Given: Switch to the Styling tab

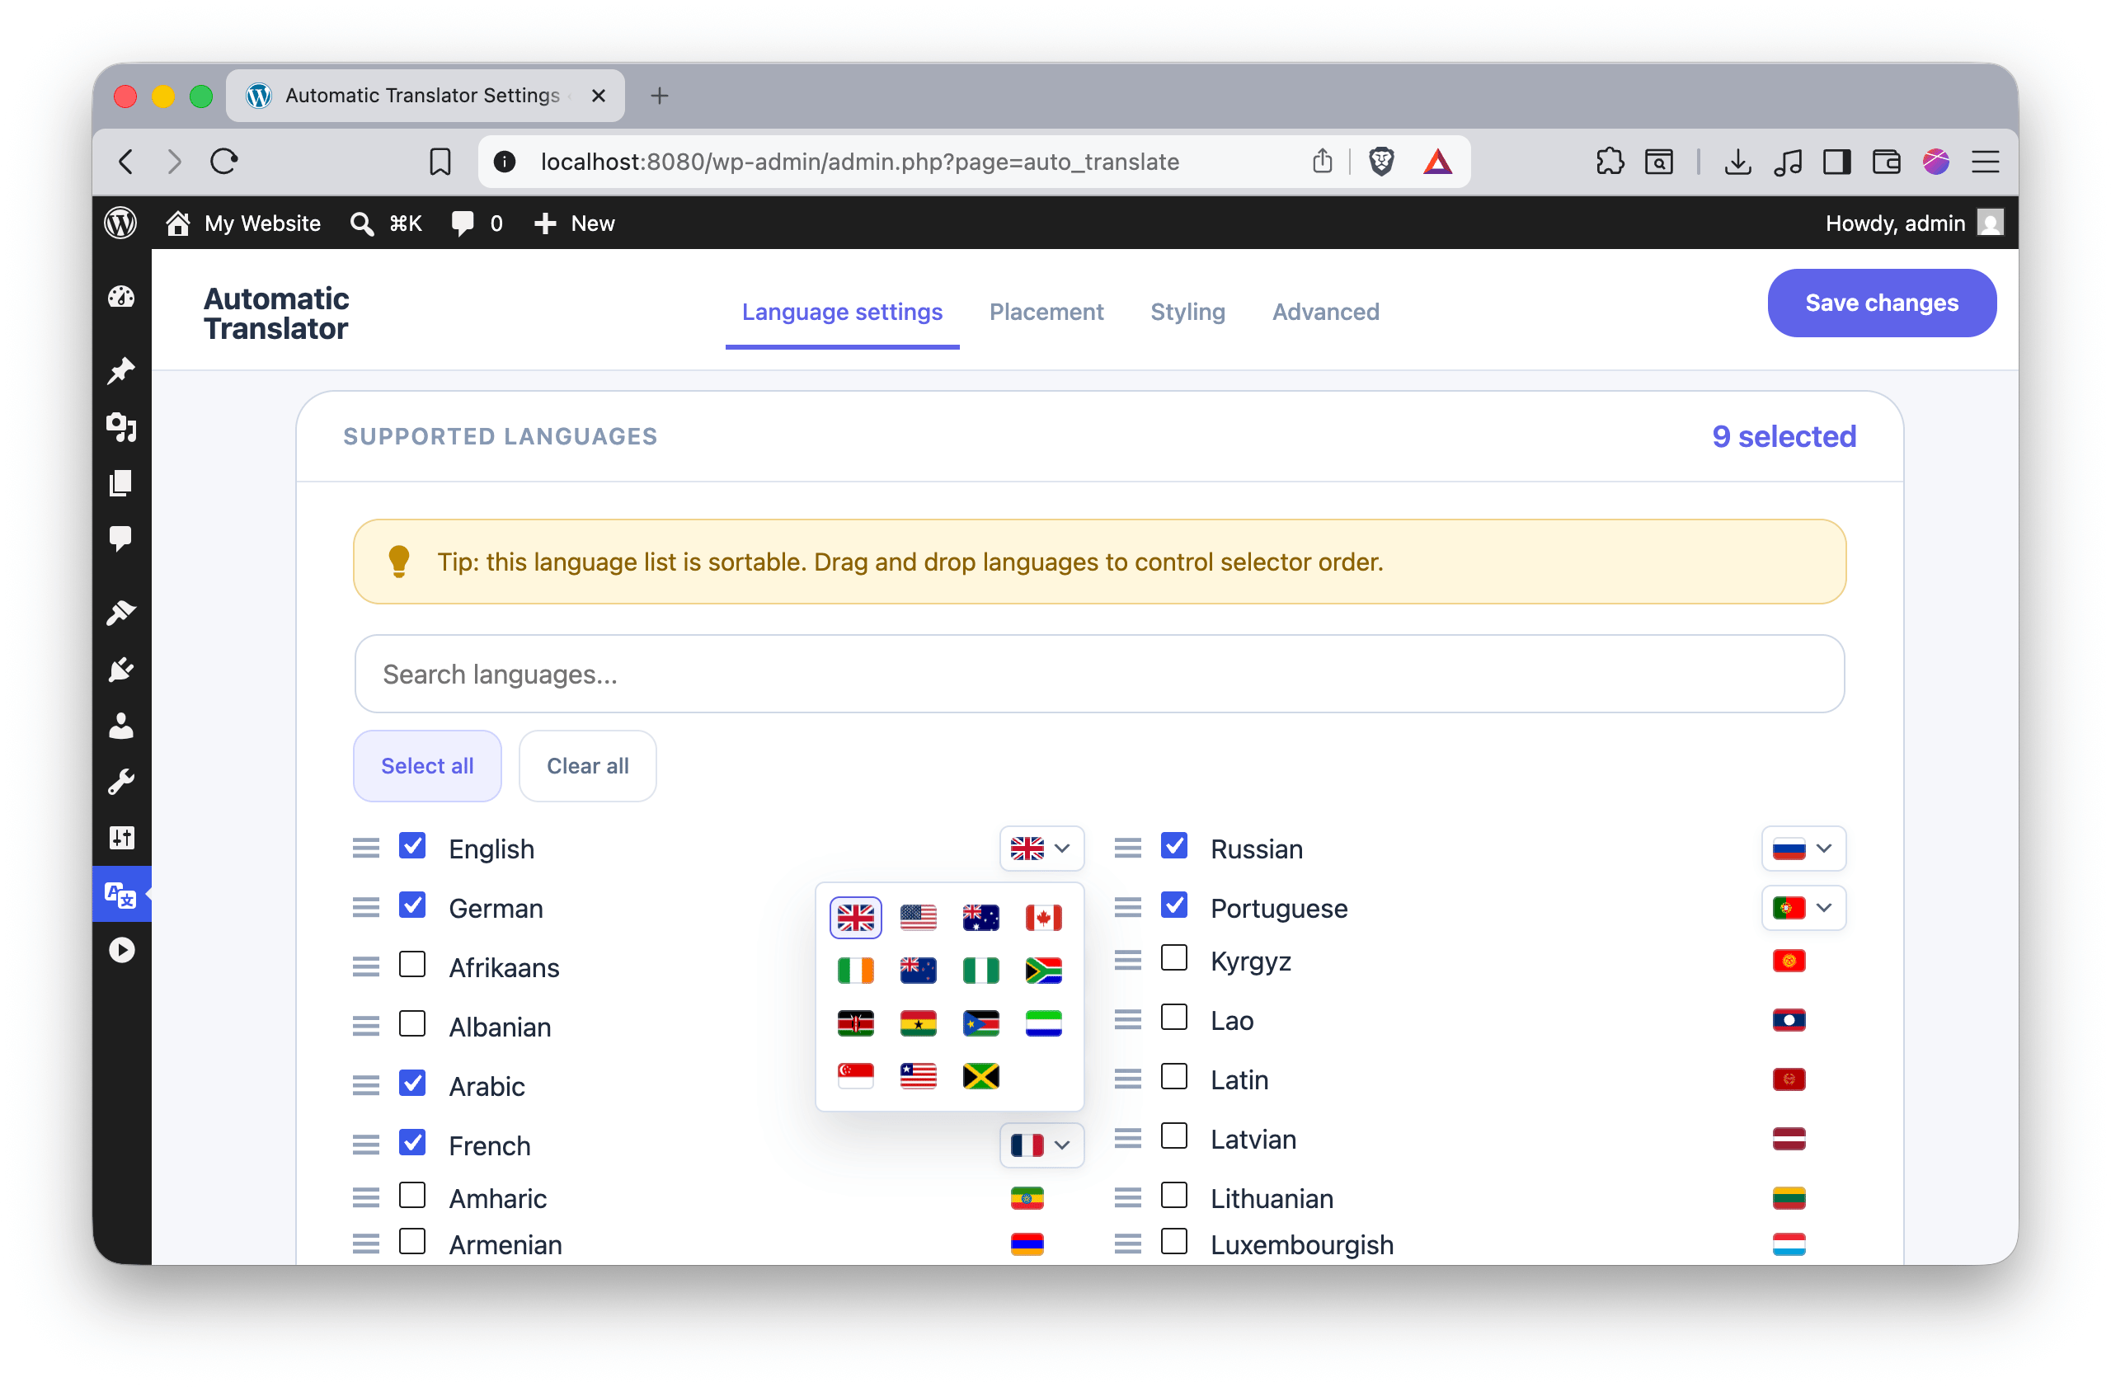Looking at the screenshot, I should [1187, 313].
